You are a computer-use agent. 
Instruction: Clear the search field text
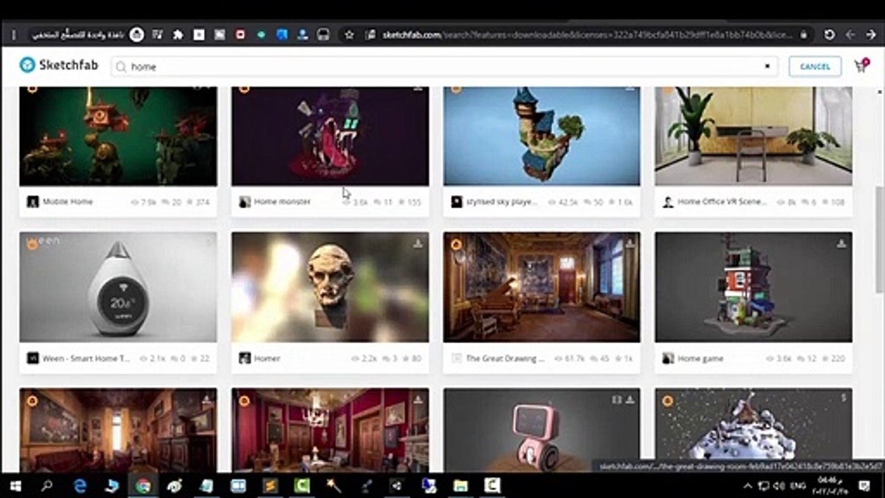coord(767,66)
